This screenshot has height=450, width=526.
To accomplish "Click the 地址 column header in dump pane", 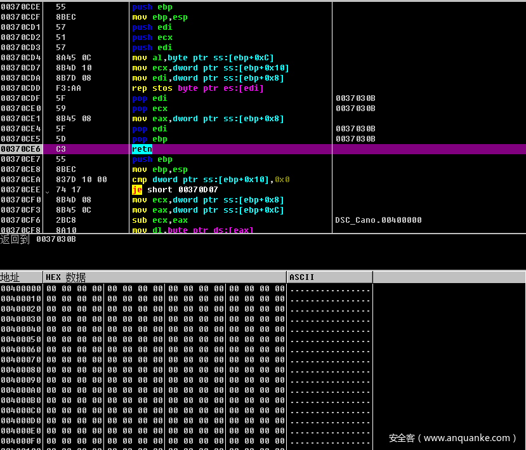I will [x=11, y=277].
